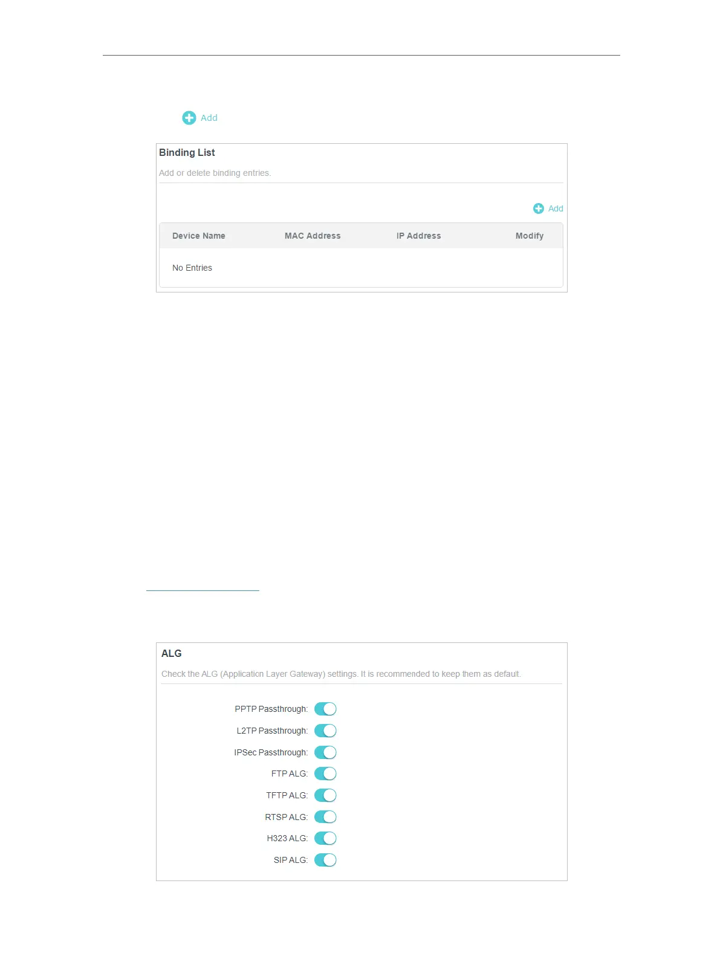Click the MAC Address column header
This screenshot has height=956, width=723.
pyautogui.click(x=313, y=236)
